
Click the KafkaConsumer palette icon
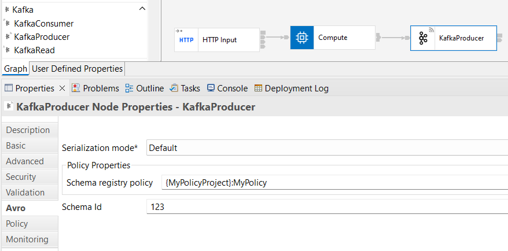click(7, 23)
